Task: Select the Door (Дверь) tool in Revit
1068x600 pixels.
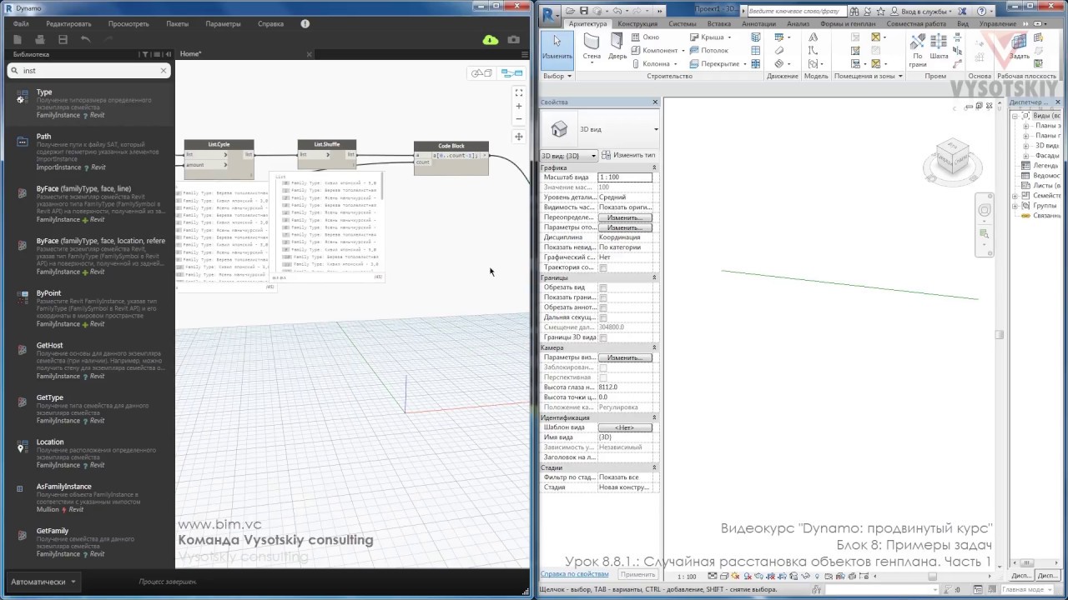Action: 617,47
